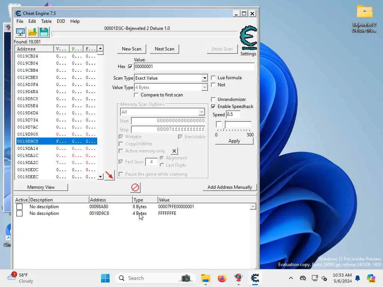Open clock 10:33 AM date panel

tap(342, 278)
